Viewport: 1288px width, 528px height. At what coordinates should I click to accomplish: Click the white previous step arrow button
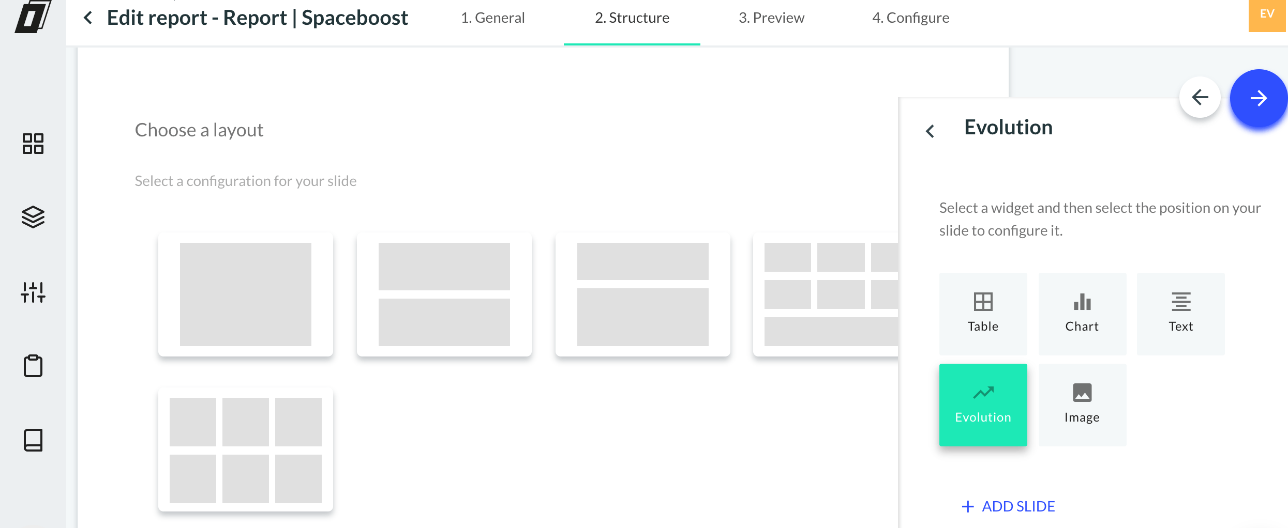[1200, 97]
